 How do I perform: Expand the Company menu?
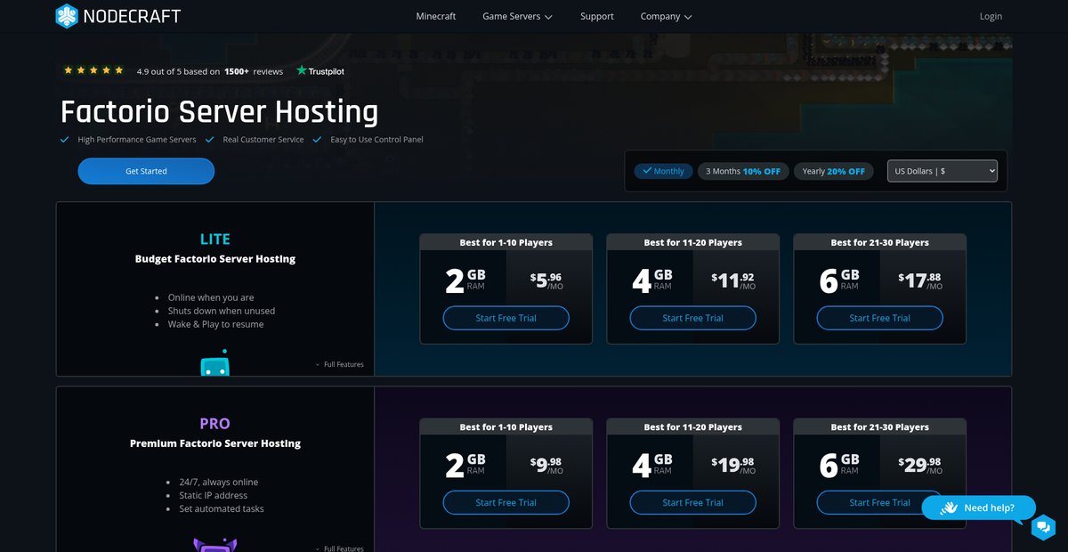click(666, 16)
